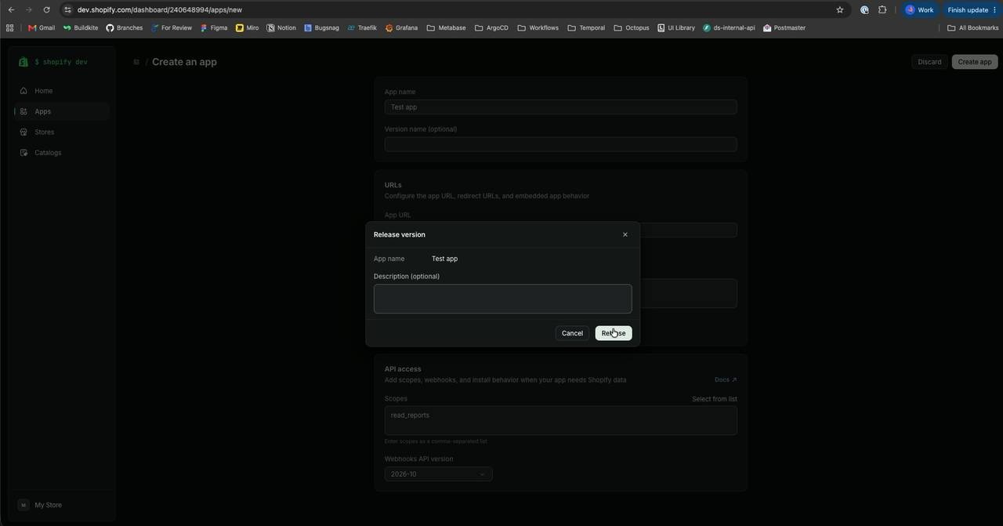Screen dimensions: 1003x526
Task: Click the address bar URL
Action: pos(160,10)
